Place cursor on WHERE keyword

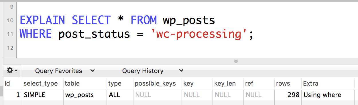click(36, 34)
